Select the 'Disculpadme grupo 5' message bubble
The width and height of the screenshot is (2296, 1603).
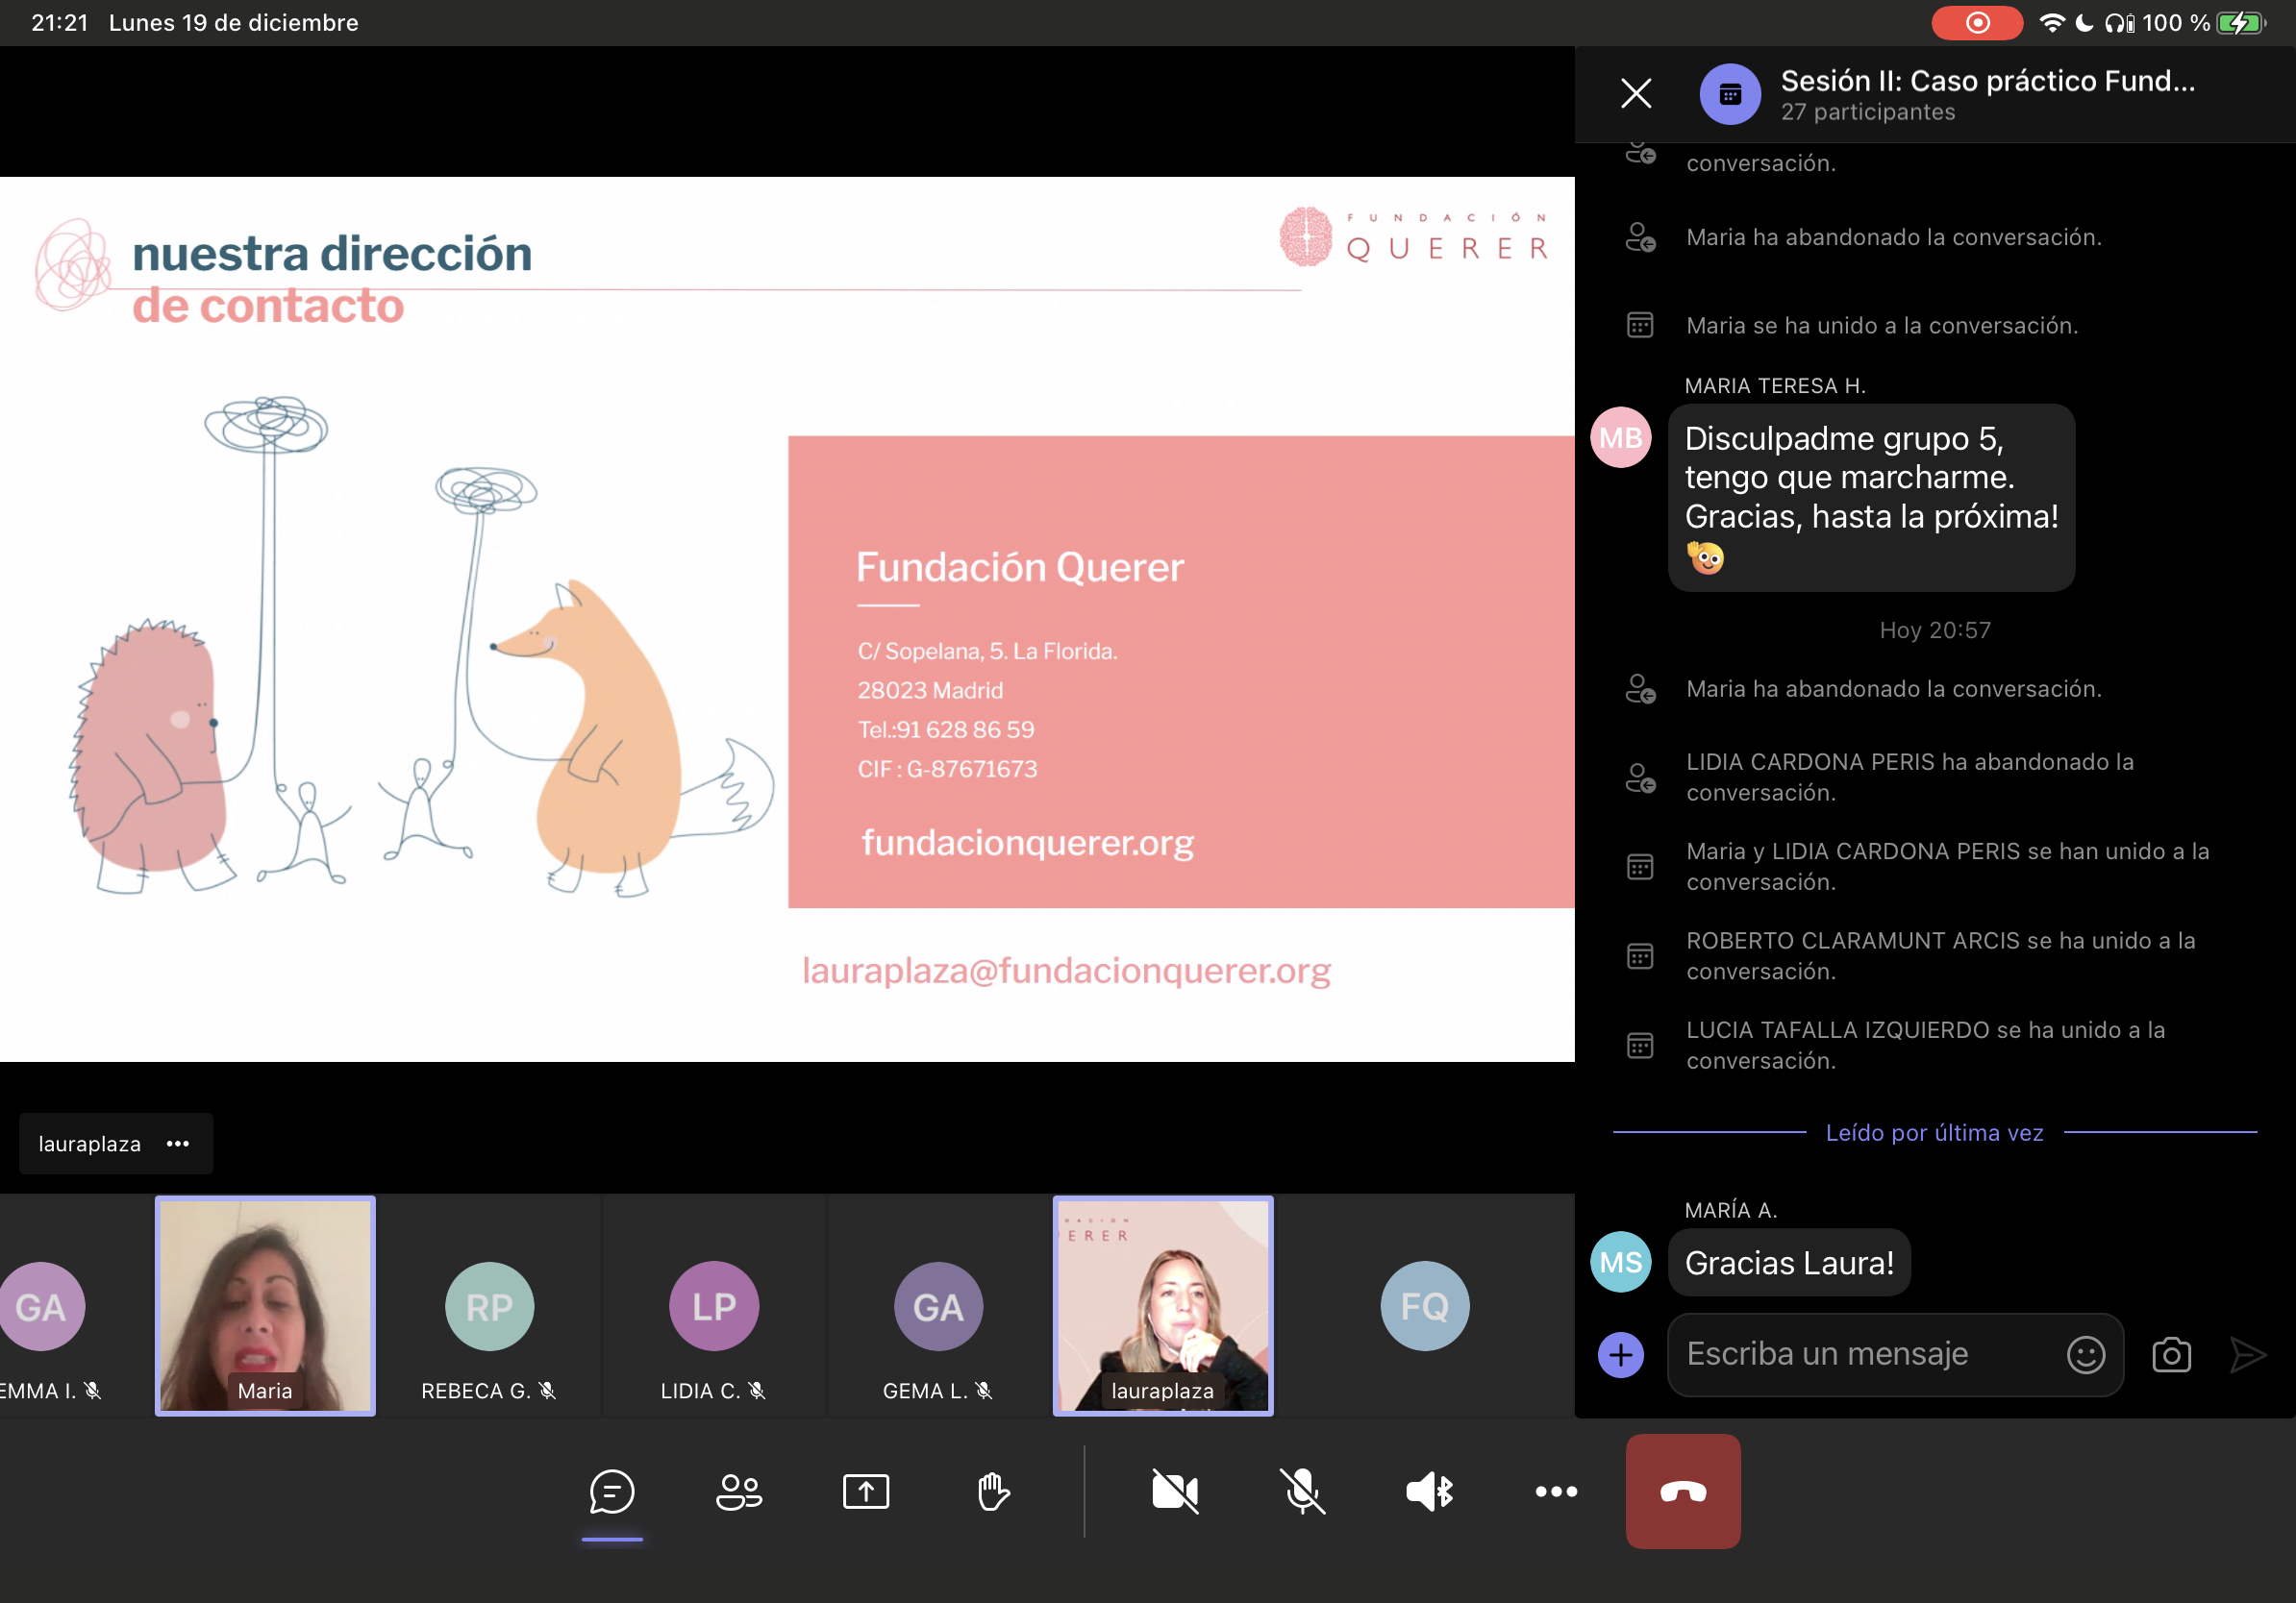pyautogui.click(x=1871, y=497)
